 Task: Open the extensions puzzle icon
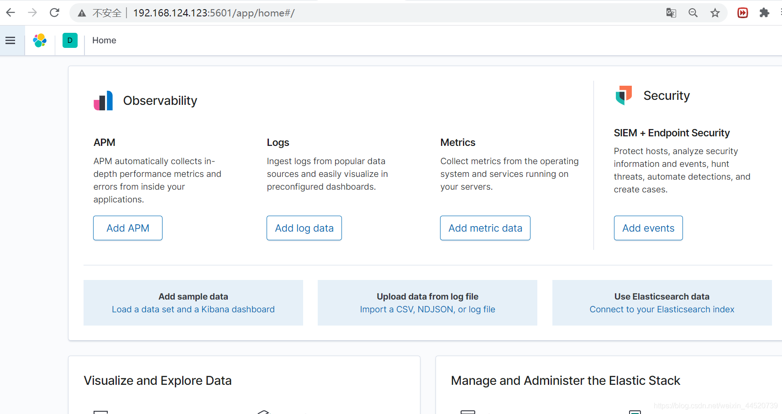pos(764,13)
